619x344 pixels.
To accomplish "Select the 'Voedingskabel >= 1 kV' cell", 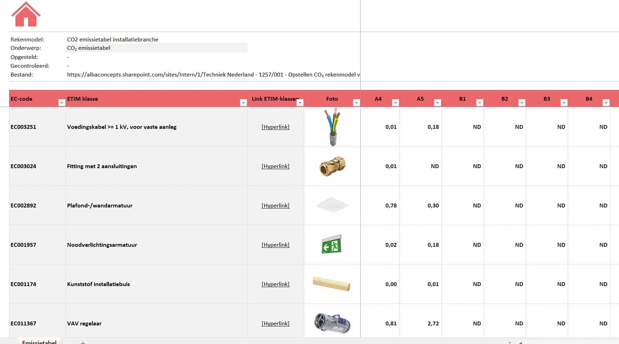I will [157, 127].
